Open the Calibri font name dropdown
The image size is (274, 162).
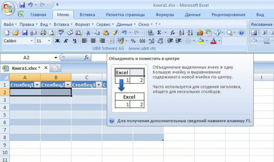tap(31, 41)
